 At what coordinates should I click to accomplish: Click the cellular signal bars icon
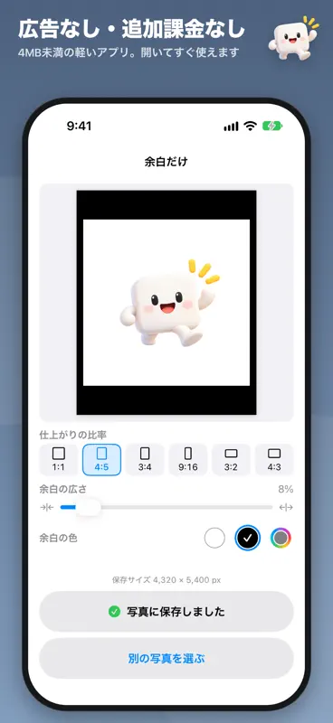(231, 127)
